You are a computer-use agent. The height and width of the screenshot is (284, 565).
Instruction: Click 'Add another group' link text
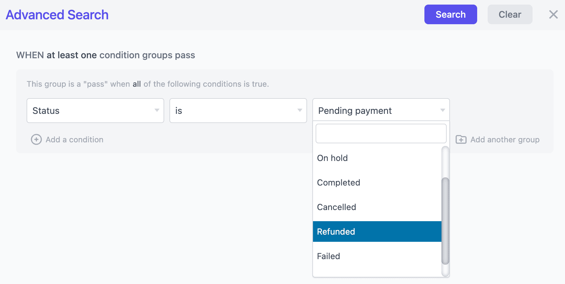(x=505, y=140)
